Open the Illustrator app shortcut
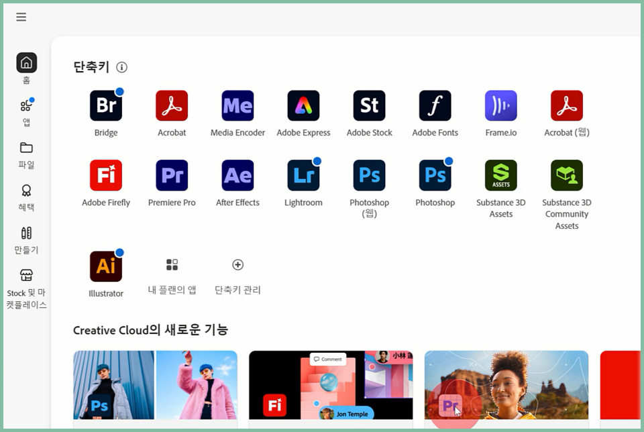Viewport: 644px width, 432px height. [105, 266]
